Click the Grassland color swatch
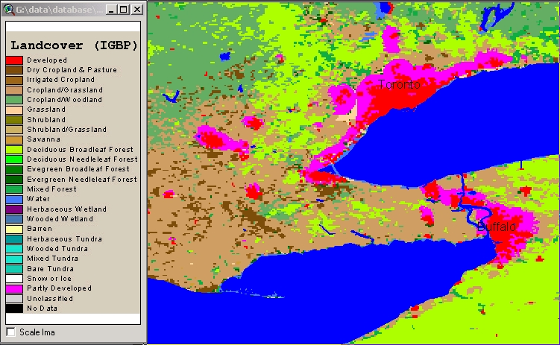The image size is (560, 345). pos(14,110)
